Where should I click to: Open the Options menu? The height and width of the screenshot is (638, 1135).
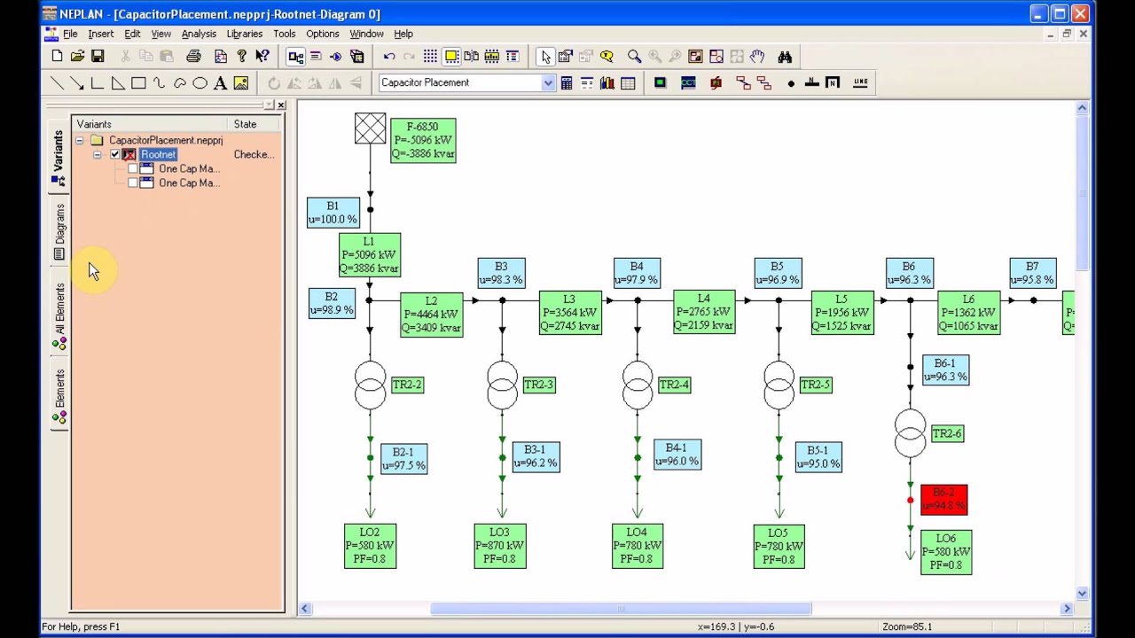[322, 34]
